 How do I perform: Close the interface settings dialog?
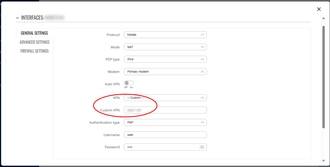(x=319, y=9)
